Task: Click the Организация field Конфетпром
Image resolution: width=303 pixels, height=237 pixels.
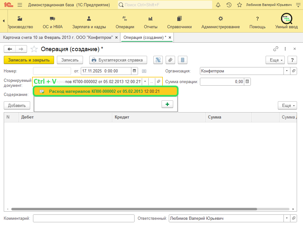Action: [242, 71]
